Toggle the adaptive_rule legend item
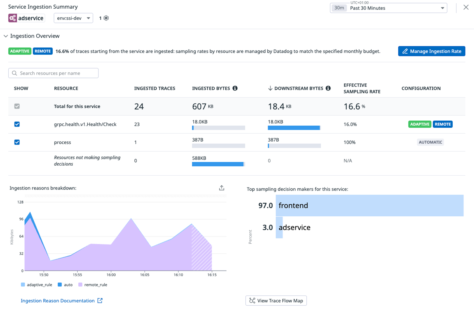This screenshot has width=474, height=311. [x=36, y=284]
